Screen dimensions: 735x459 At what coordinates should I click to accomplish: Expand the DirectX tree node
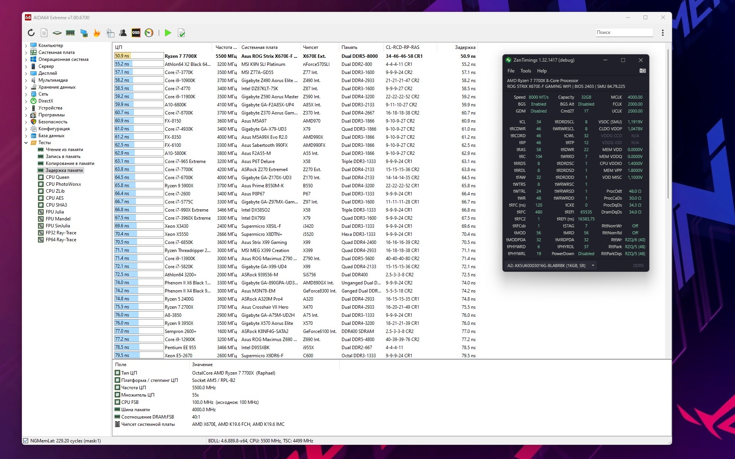[26, 101]
